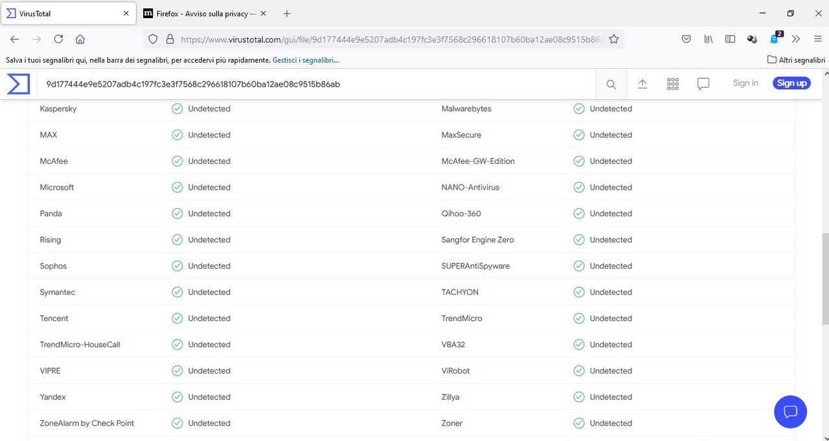Click Undetected result for Tencent
The width and height of the screenshot is (829, 441).
[209, 319]
